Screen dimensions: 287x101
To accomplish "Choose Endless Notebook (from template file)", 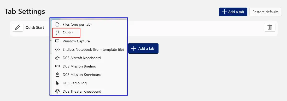I will click(89, 49).
